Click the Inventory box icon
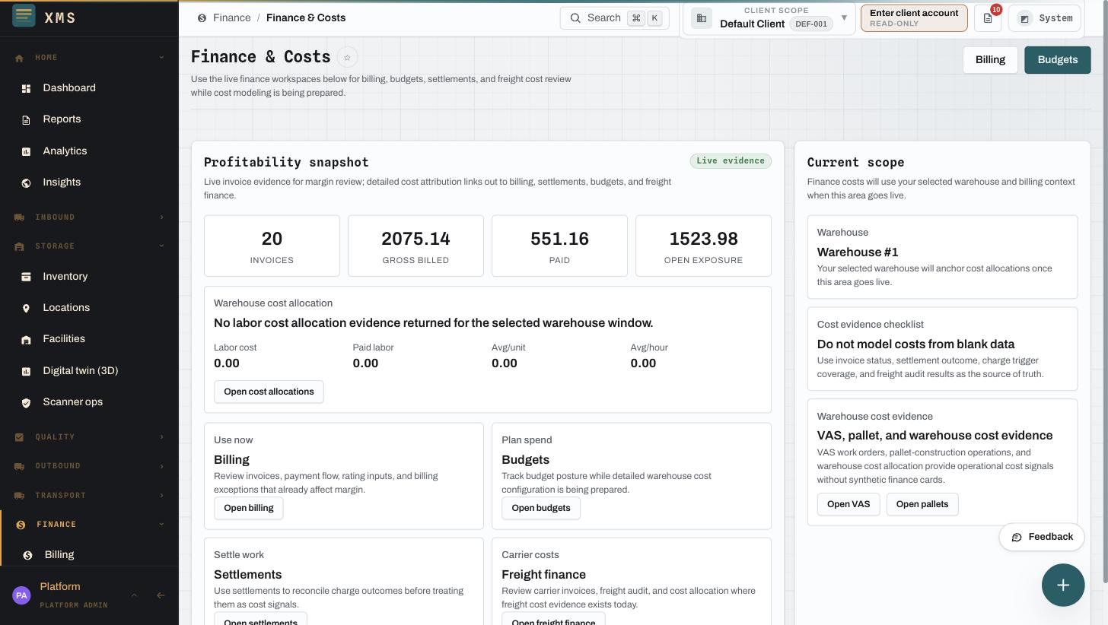The image size is (1108, 625). pyautogui.click(x=26, y=277)
